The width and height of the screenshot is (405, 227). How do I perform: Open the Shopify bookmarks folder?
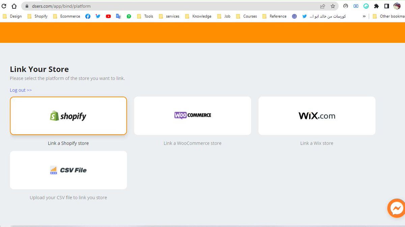coord(37,16)
